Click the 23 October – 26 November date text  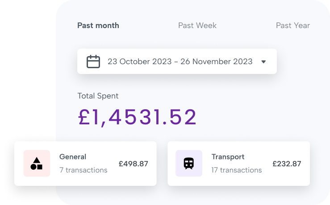180,61
